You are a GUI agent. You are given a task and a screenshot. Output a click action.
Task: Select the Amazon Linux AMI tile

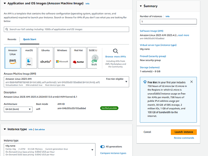pyautogui.click(x=13, y=58)
